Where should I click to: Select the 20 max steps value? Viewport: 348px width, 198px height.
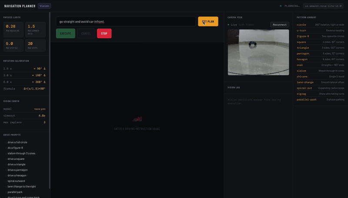30,44
